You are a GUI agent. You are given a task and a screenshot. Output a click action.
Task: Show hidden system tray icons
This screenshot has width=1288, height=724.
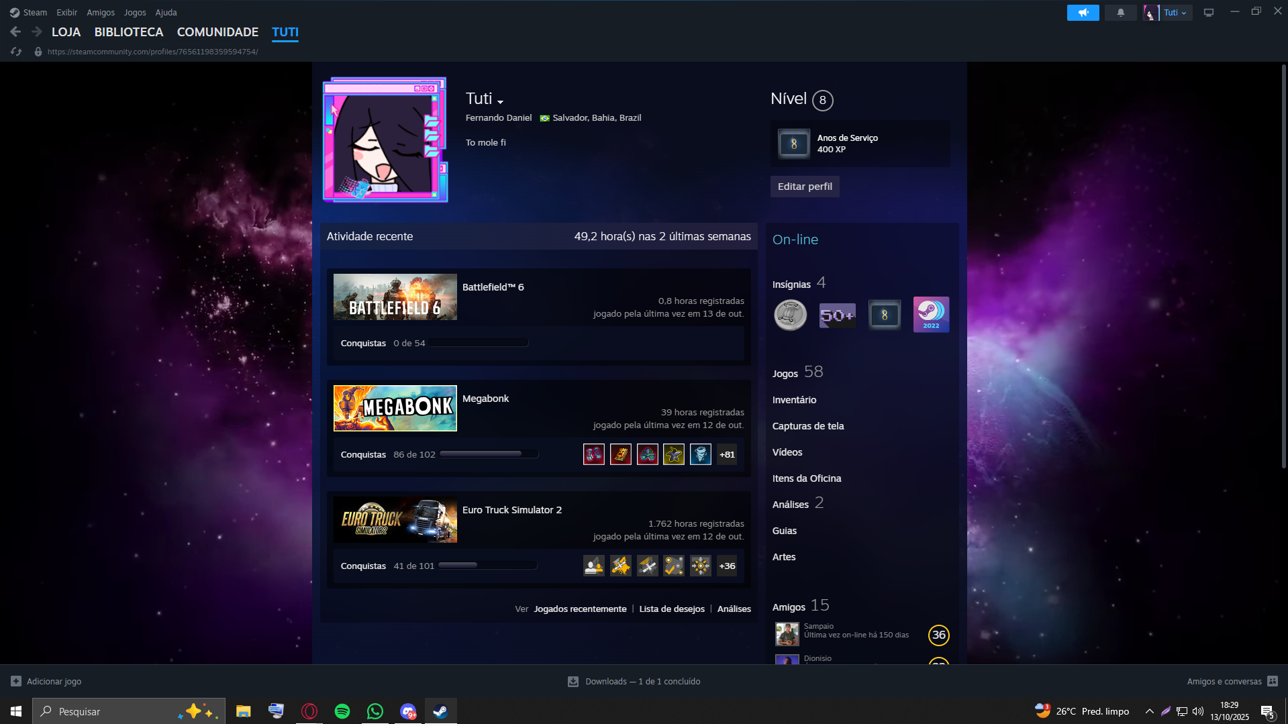(1149, 711)
